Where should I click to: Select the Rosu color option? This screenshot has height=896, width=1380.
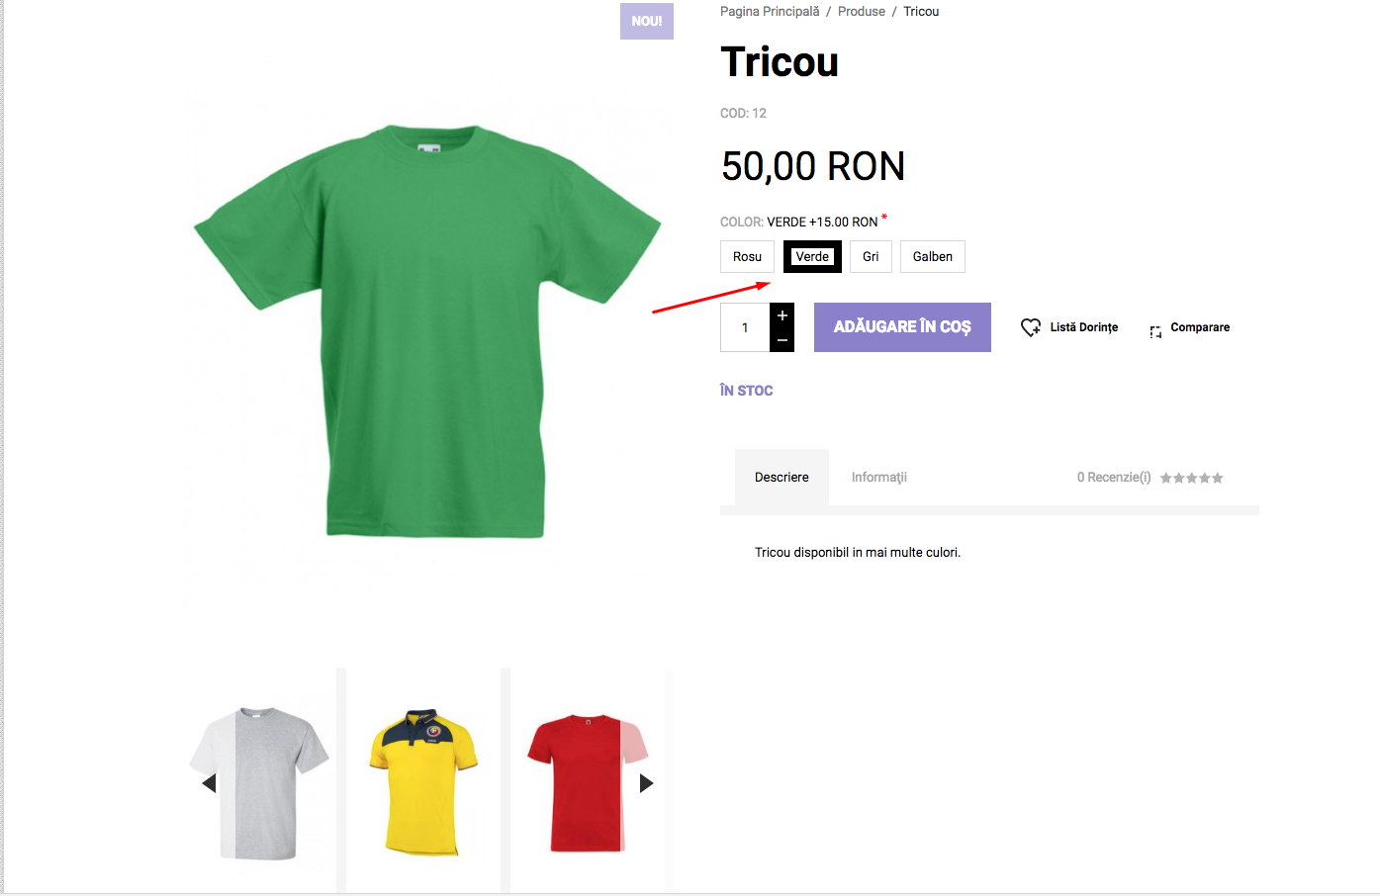(x=747, y=256)
